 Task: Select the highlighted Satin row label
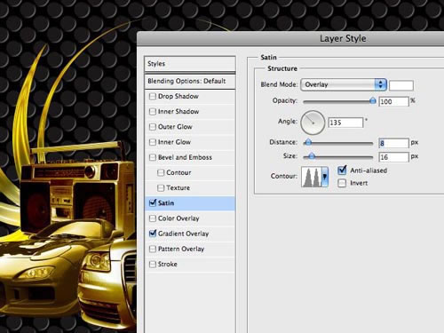[x=166, y=203]
